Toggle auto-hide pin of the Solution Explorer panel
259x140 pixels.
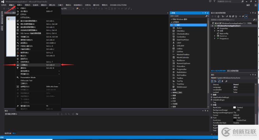pos(253,13)
